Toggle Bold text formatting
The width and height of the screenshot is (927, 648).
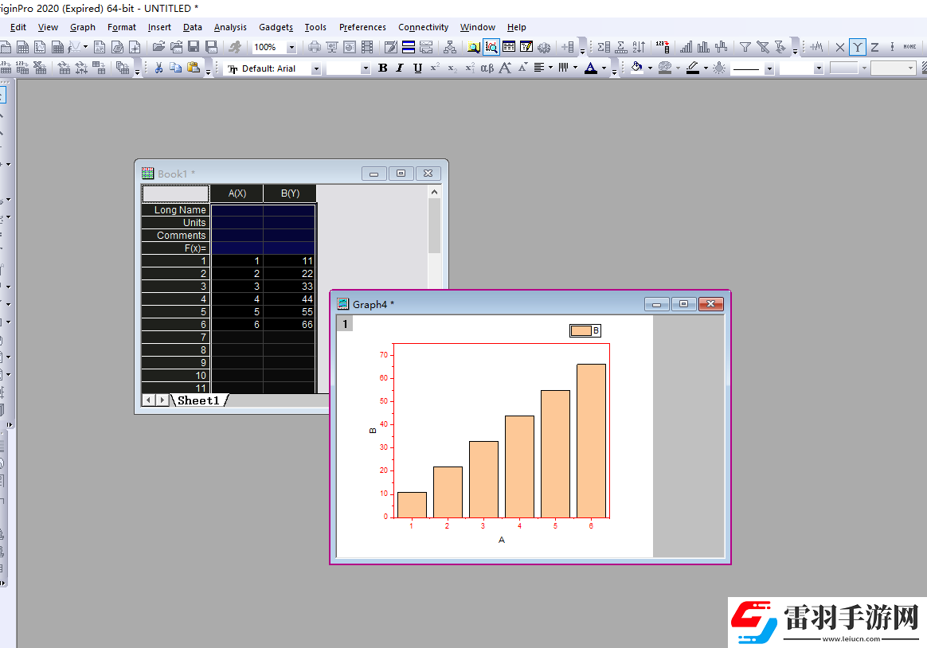click(x=382, y=68)
